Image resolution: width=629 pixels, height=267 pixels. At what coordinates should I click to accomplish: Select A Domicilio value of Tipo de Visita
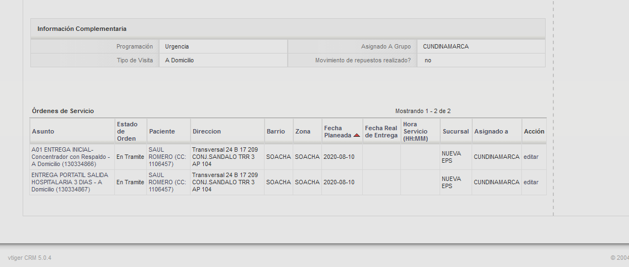click(x=179, y=60)
